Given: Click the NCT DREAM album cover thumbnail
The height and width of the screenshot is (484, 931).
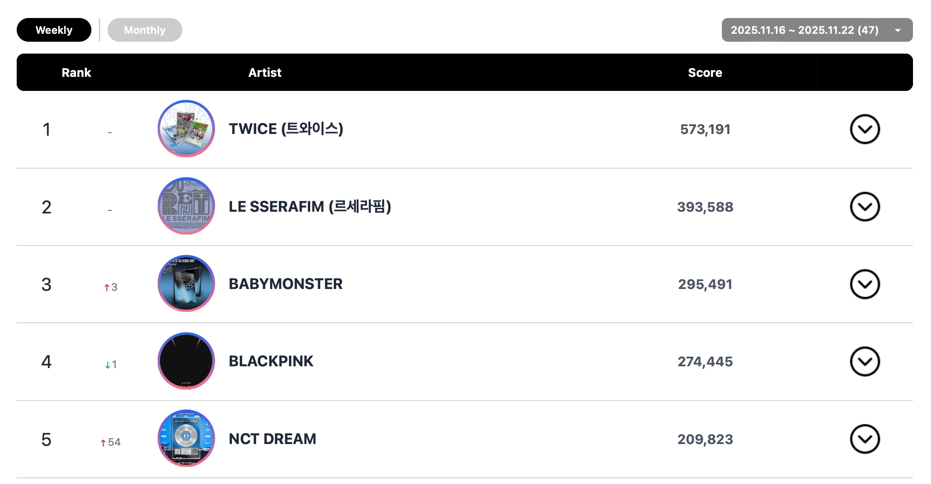Looking at the screenshot, I should pos(186,438).
